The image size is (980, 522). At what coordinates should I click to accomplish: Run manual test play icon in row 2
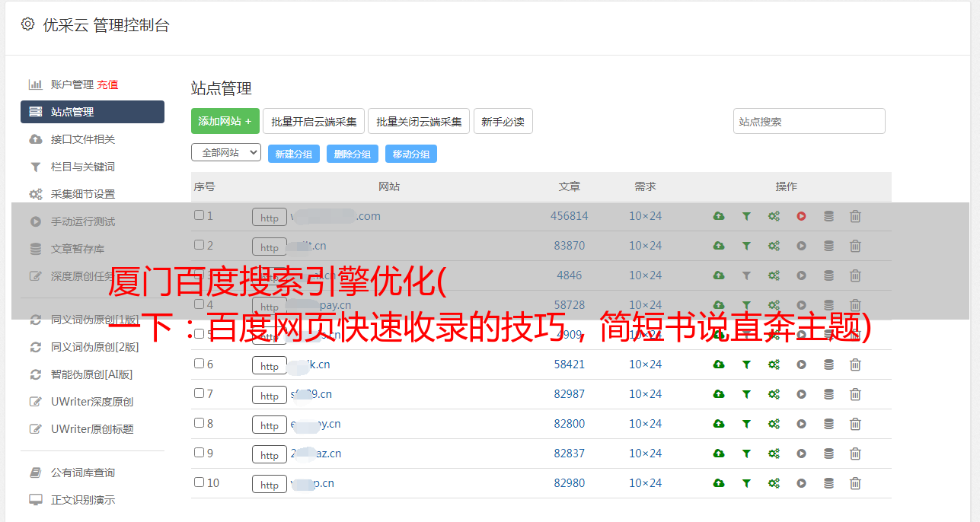point(801,246)
